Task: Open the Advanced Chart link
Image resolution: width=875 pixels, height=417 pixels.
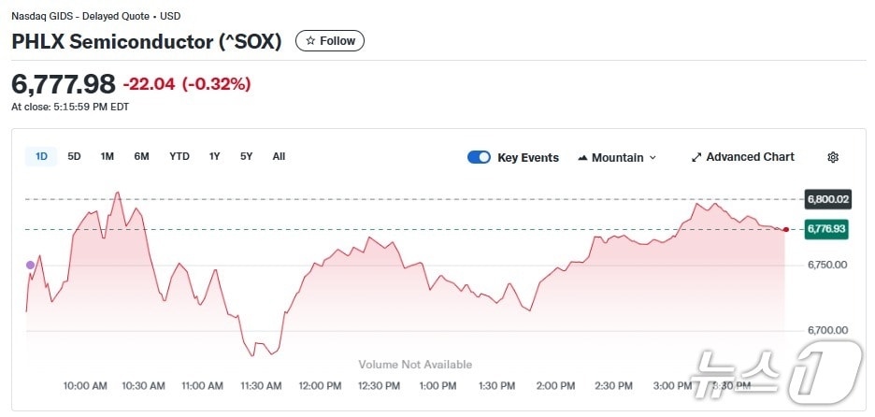Action: [x=750, y=157]
